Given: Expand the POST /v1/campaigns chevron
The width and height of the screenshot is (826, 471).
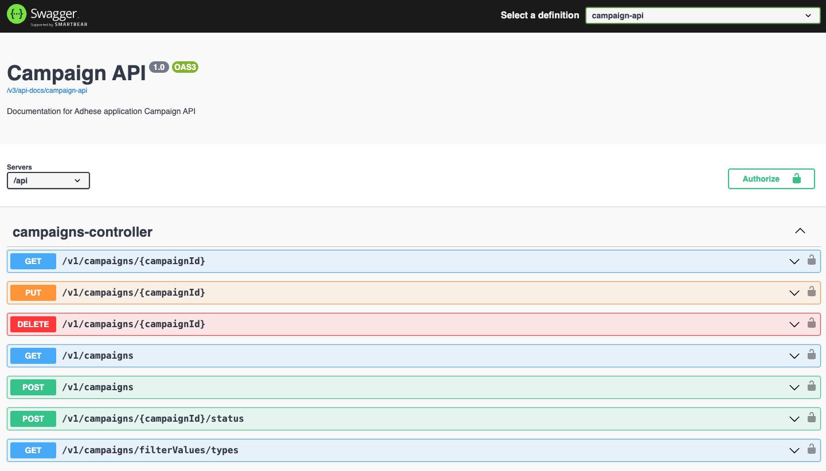Looking at the screenshot, I should point(794,387).
